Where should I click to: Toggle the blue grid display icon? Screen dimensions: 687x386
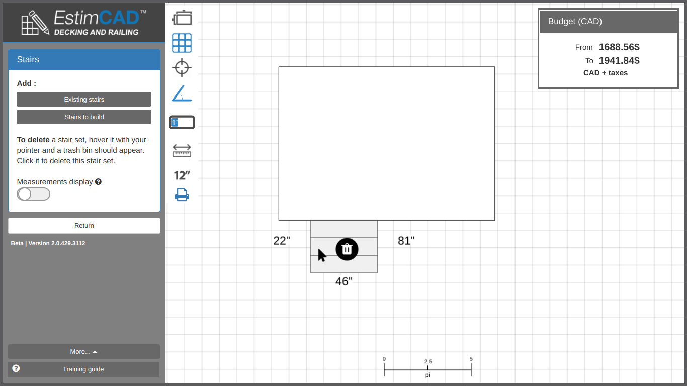coord(182,43)
